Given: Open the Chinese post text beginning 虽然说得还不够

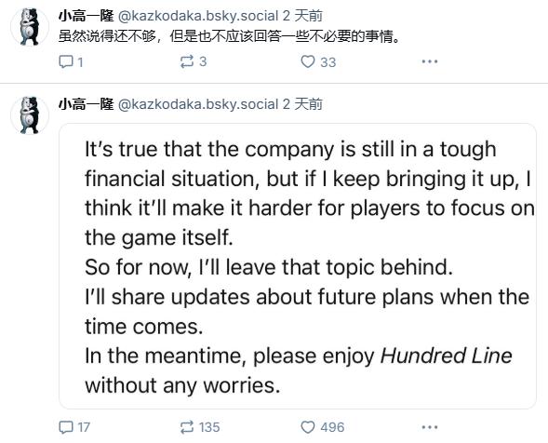Looking at the screenshot, I should (x=229, y=36).
